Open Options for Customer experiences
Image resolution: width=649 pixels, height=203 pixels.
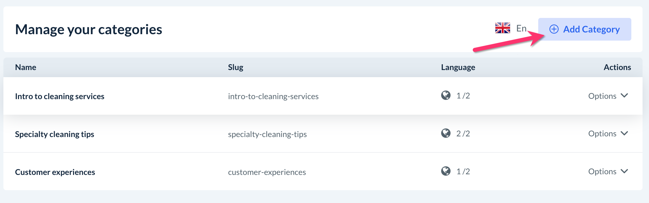602,172
